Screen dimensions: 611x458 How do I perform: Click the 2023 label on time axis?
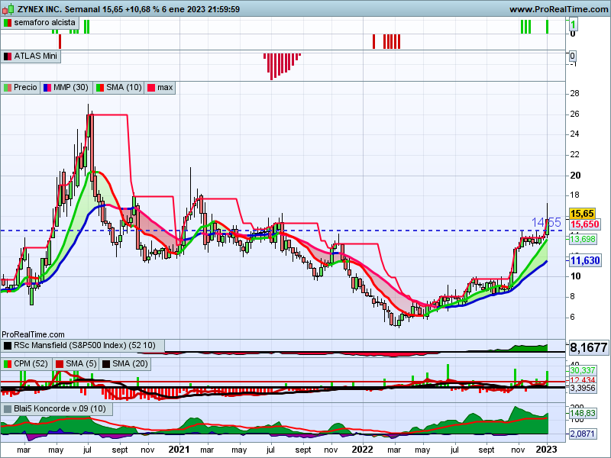coord(546,450)
